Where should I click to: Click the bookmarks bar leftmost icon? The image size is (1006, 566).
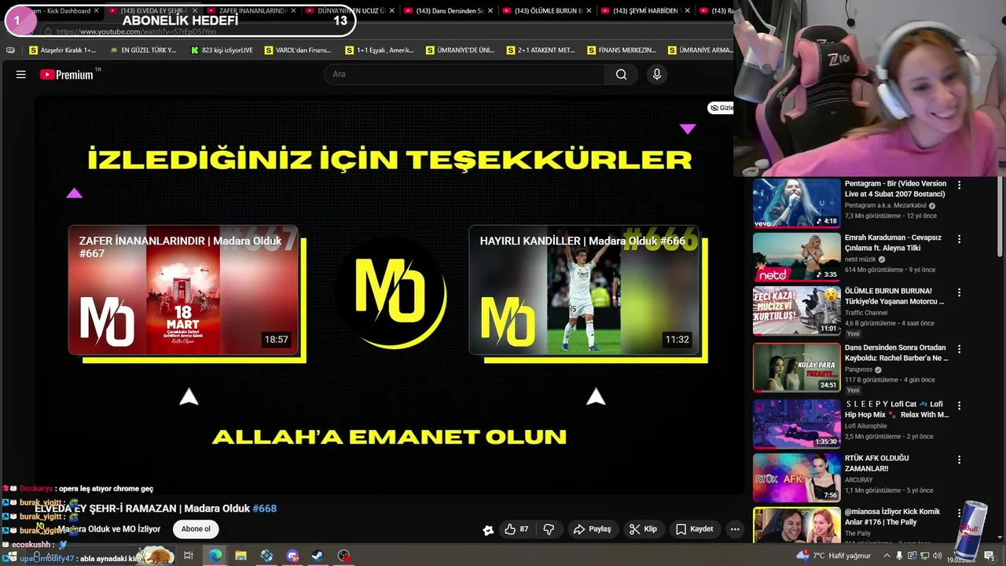click(x=10, y=50)
